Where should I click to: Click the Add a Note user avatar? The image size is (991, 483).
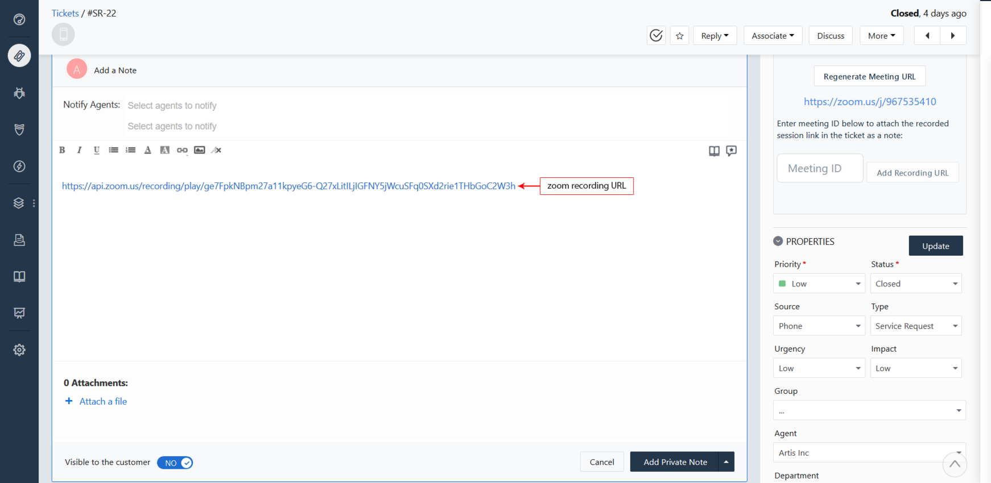click(77, 69)
